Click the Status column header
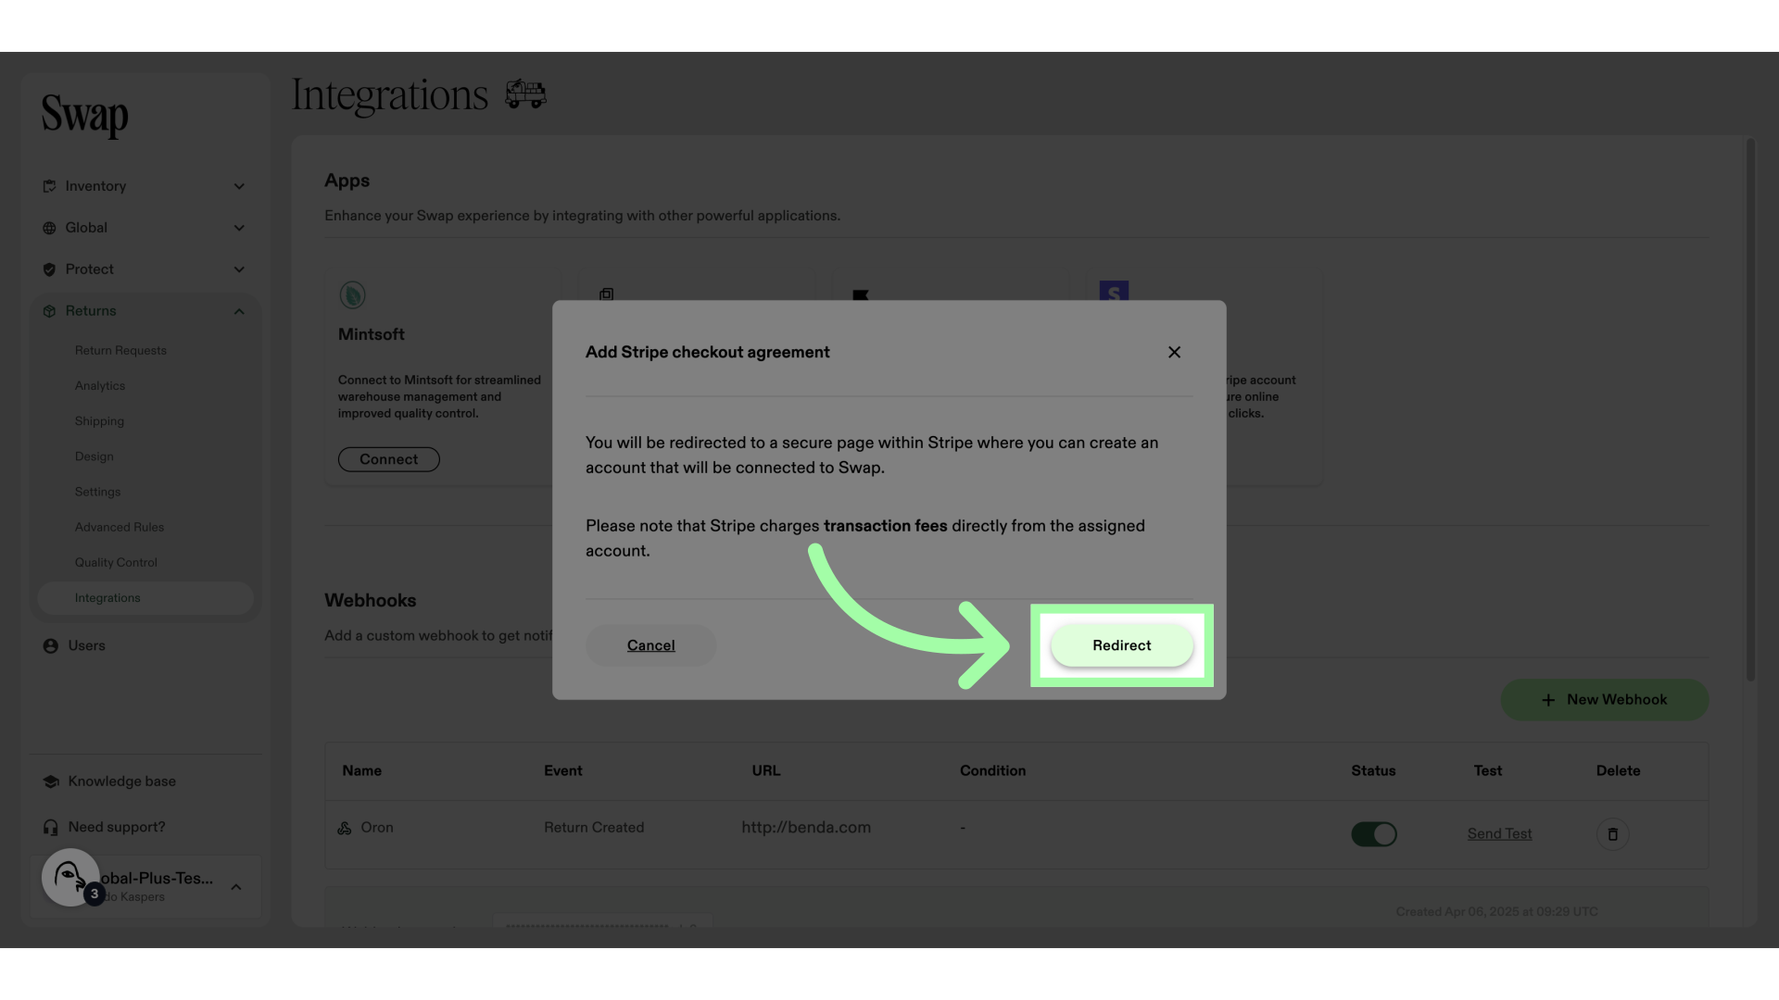Image resolution: width=1779 pixels, height=1000 pixels. point(1373,770)
